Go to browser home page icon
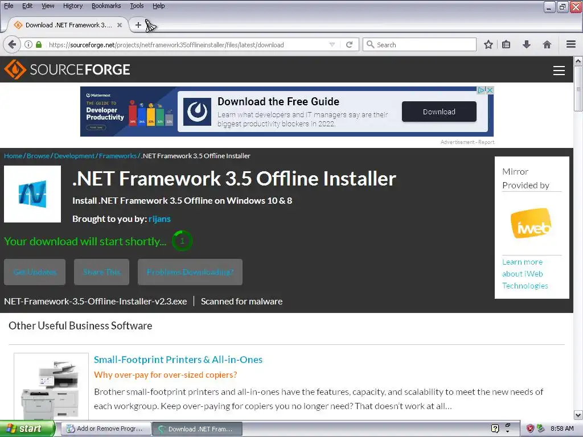The width and height of the screenshot is (583, 437). pos(547,44)
